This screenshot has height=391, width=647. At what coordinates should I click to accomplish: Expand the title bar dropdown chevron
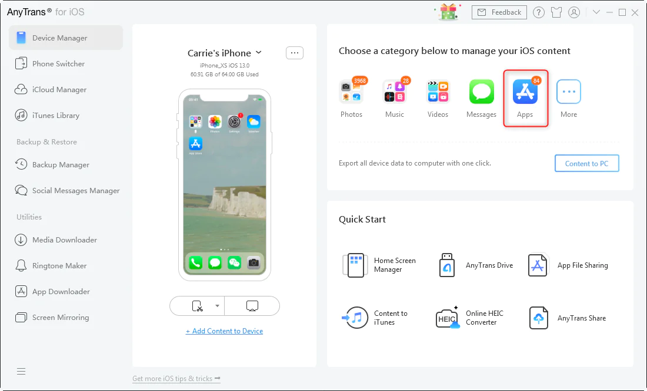tap(596, 12)
